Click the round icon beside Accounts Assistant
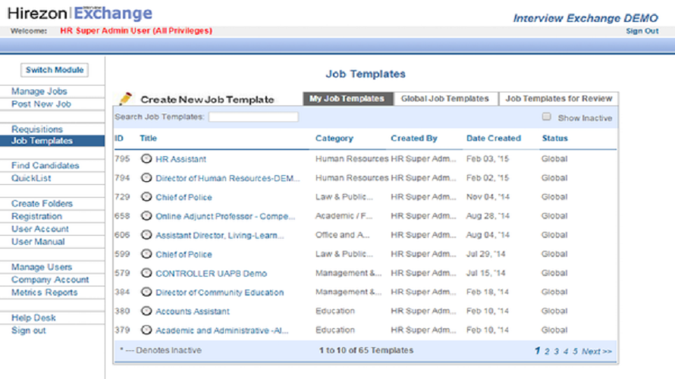675x379 pixels. [x=146, y=311]
